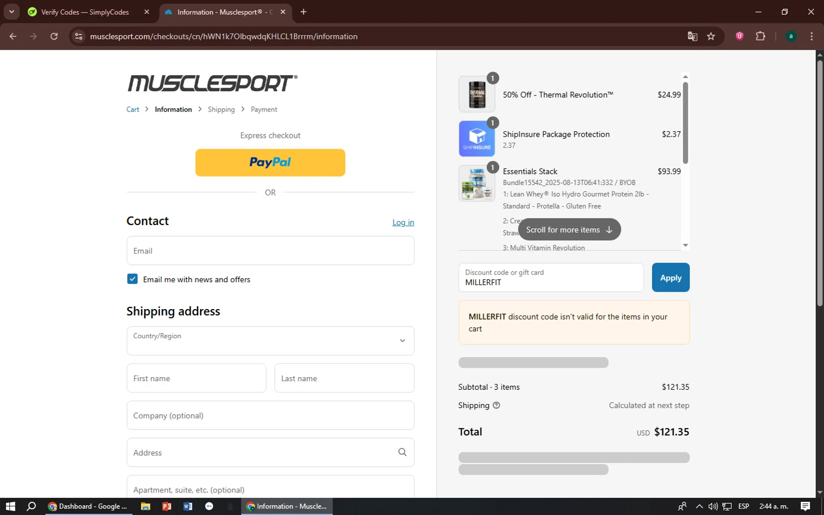Go to Cart breadcrumb link

click(x=132, y=109)
